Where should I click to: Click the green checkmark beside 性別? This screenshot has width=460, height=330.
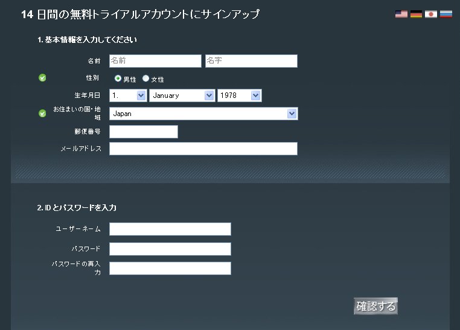tap(42, 77)
